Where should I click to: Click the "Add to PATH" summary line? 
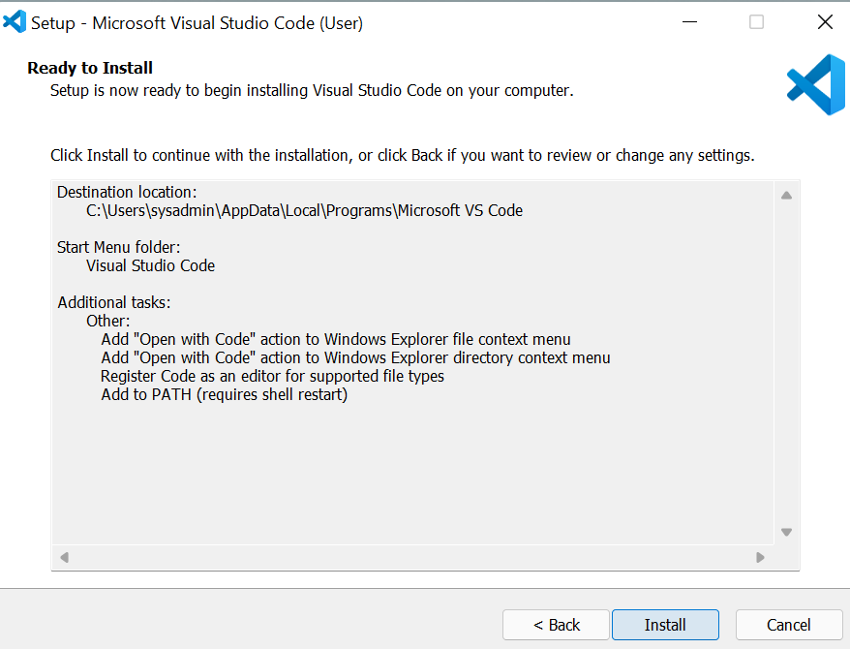[x=224, y=394]
